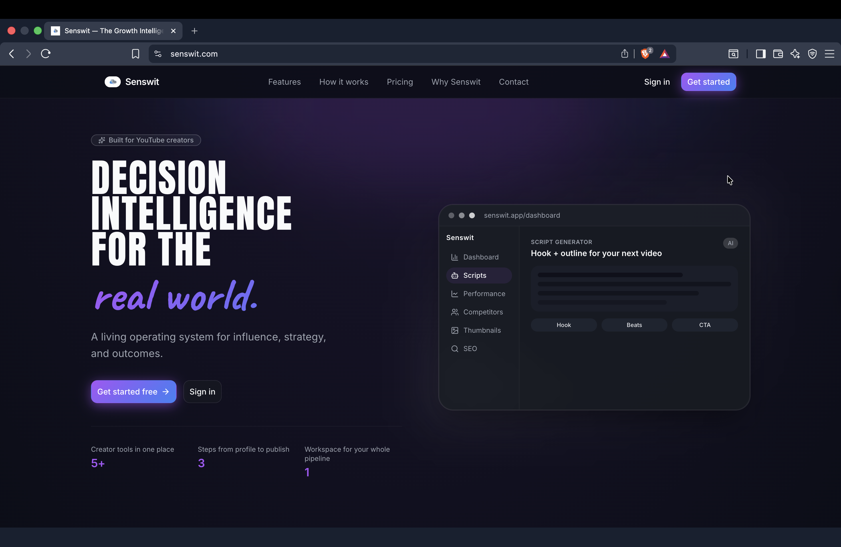Click 'Creator tools in one place' label
The height and width of the screenshot is (547, 841).
[132, 449]
